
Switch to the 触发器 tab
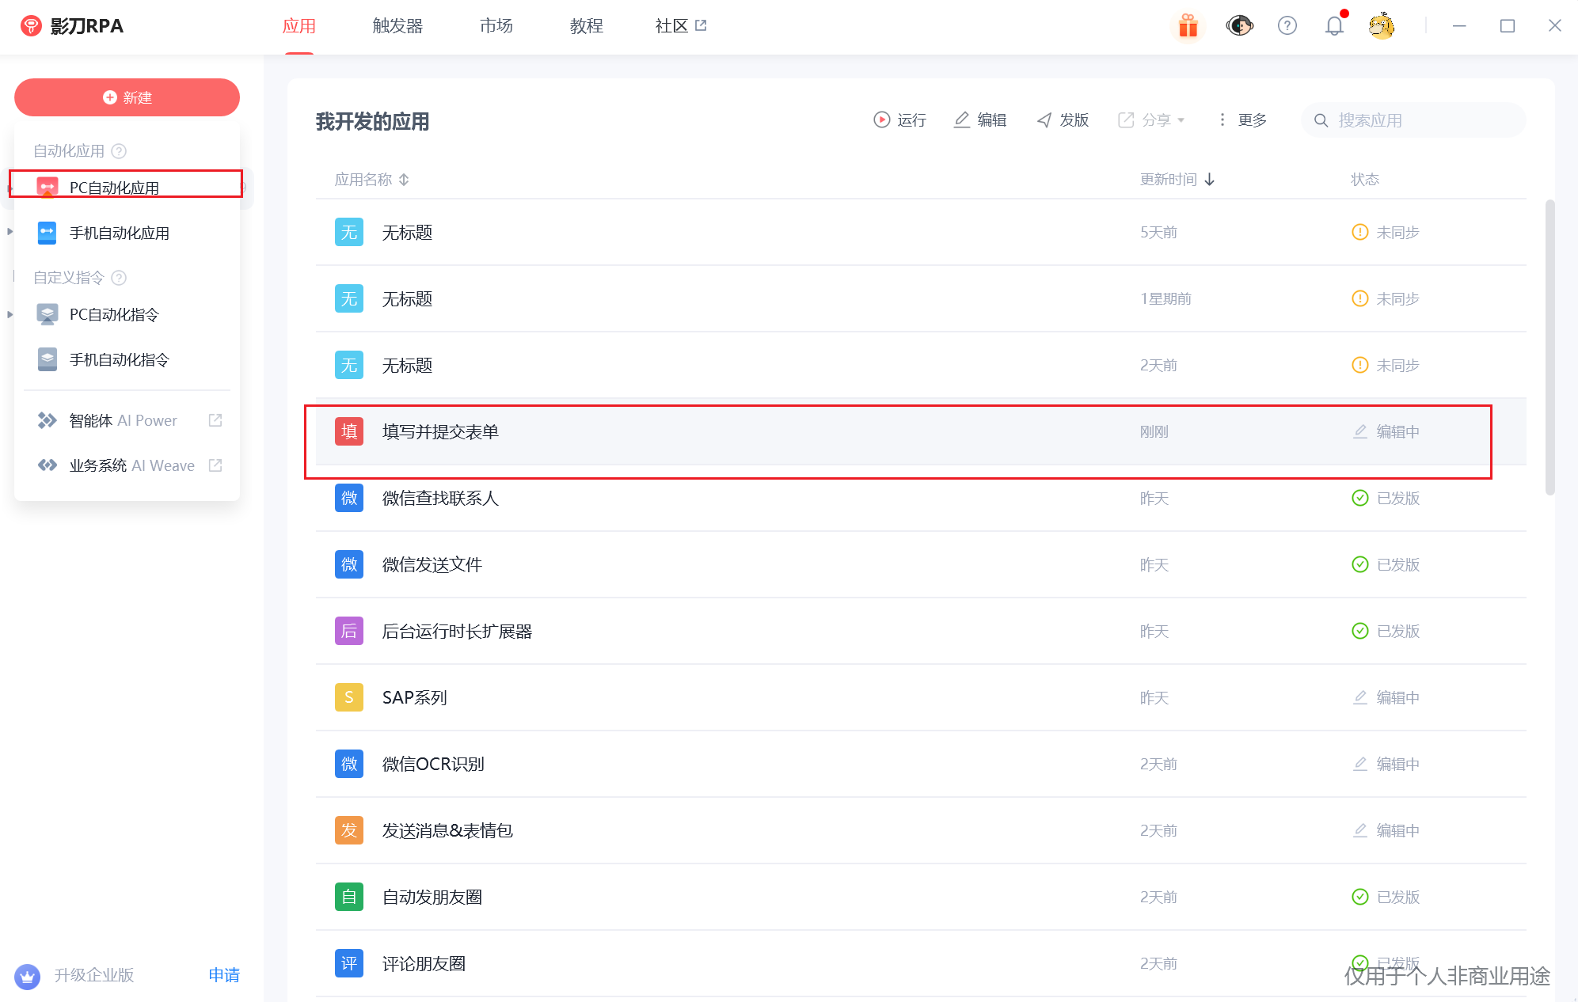point(397,26)
